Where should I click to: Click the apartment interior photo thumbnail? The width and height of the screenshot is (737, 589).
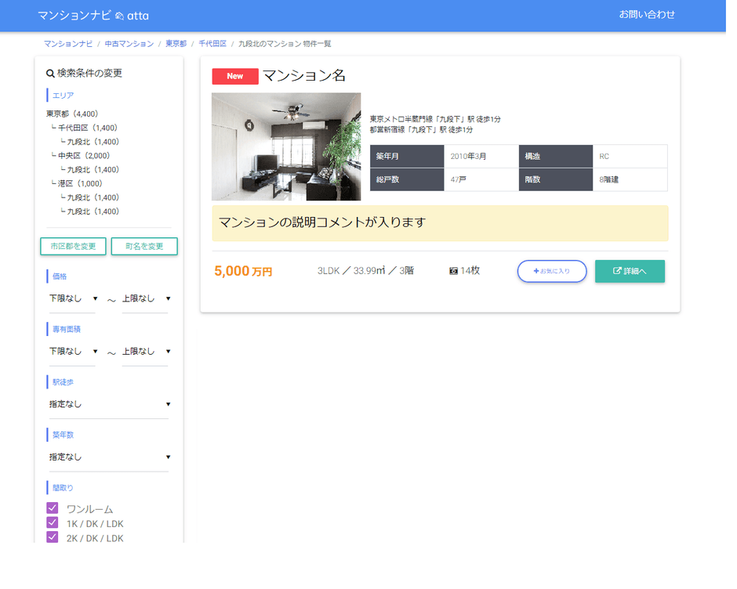[x=286, y=146]
